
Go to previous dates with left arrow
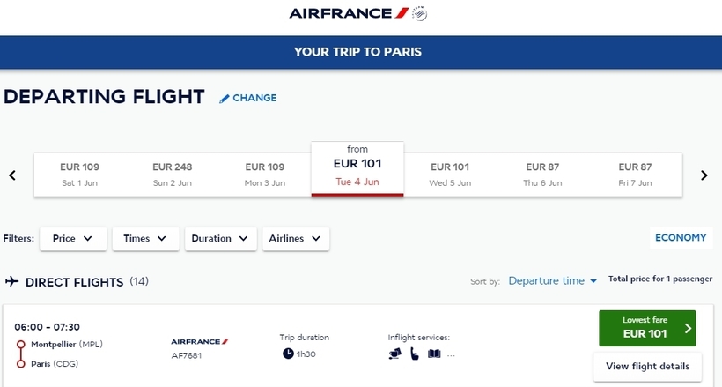pyautogui.click(x=12, y=175)
